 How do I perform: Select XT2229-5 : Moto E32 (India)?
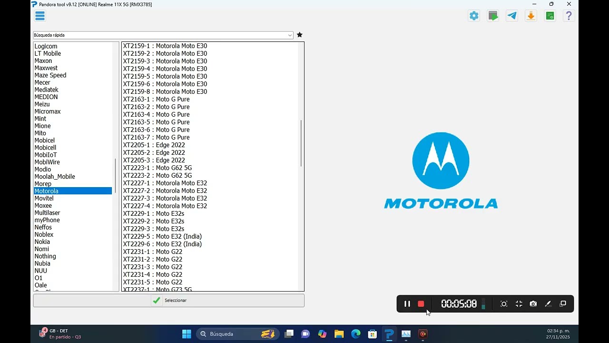162,236
